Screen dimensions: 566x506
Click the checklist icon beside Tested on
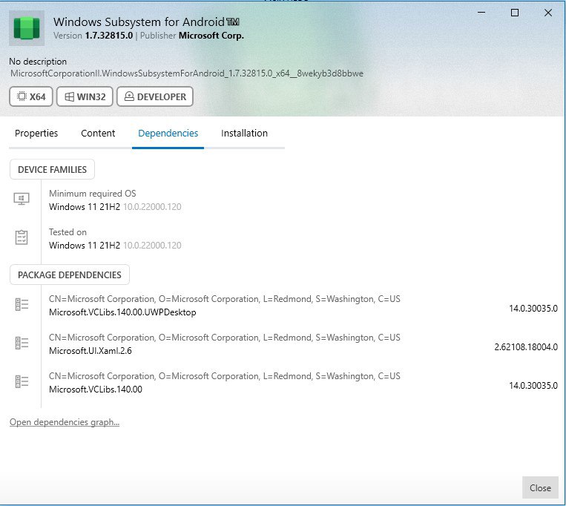[x=22, y=237]
